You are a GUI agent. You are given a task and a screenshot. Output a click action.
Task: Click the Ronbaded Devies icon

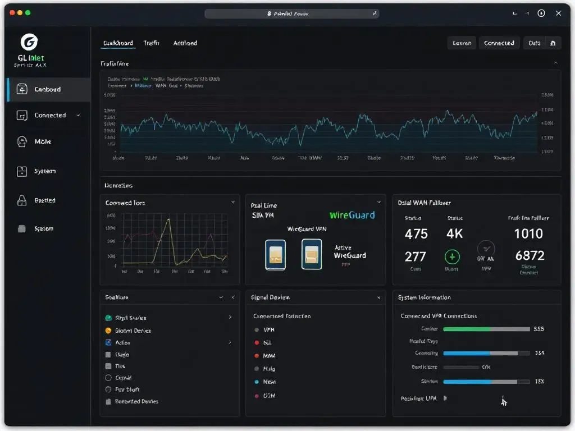pos(108,401)
